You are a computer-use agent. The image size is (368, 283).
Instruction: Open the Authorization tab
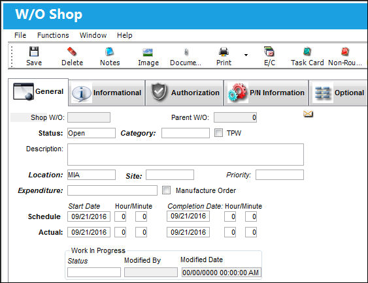pos(184,93)
